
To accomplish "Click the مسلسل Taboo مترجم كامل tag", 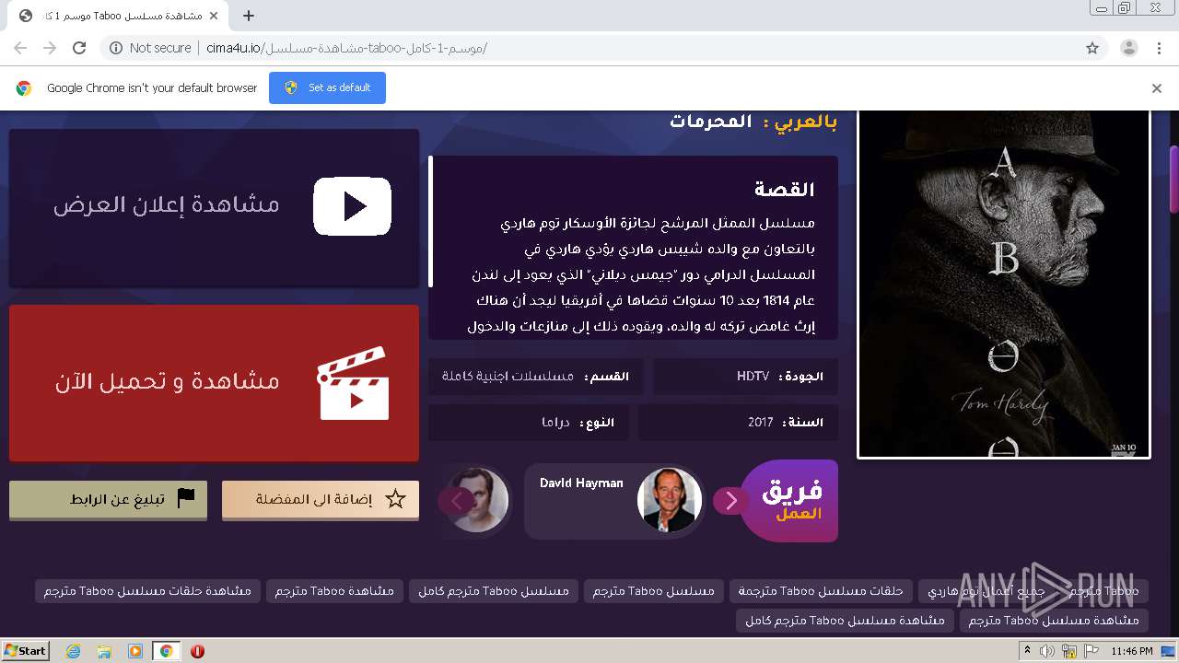I will pyautogui.click(x=493, y=590).
